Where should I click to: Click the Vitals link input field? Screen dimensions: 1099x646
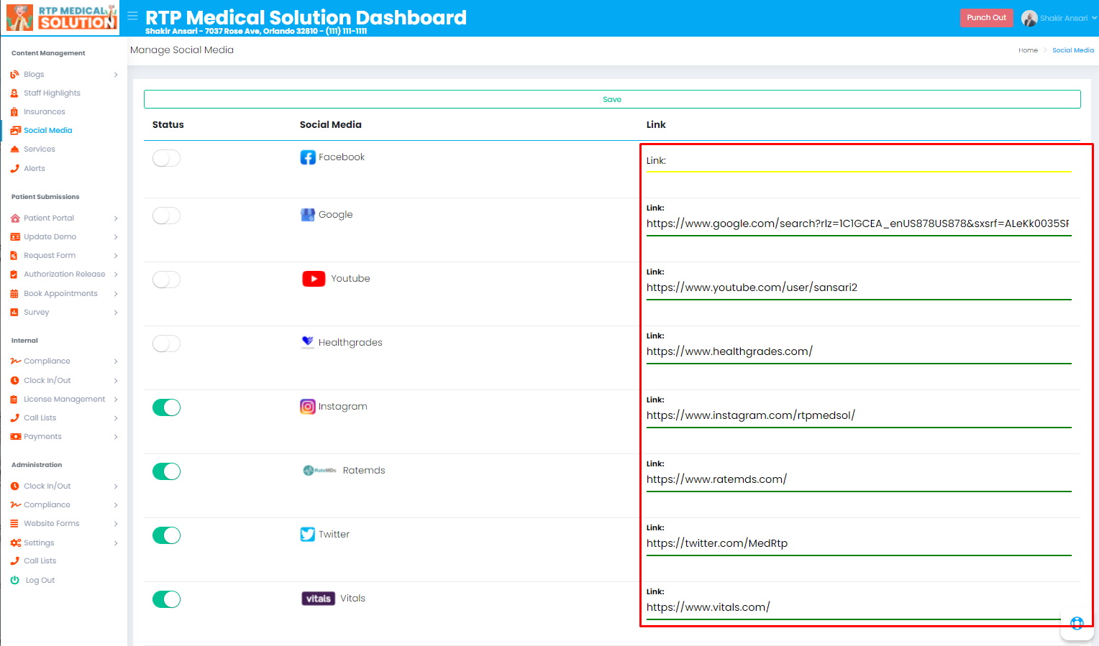tap(859, 607)
